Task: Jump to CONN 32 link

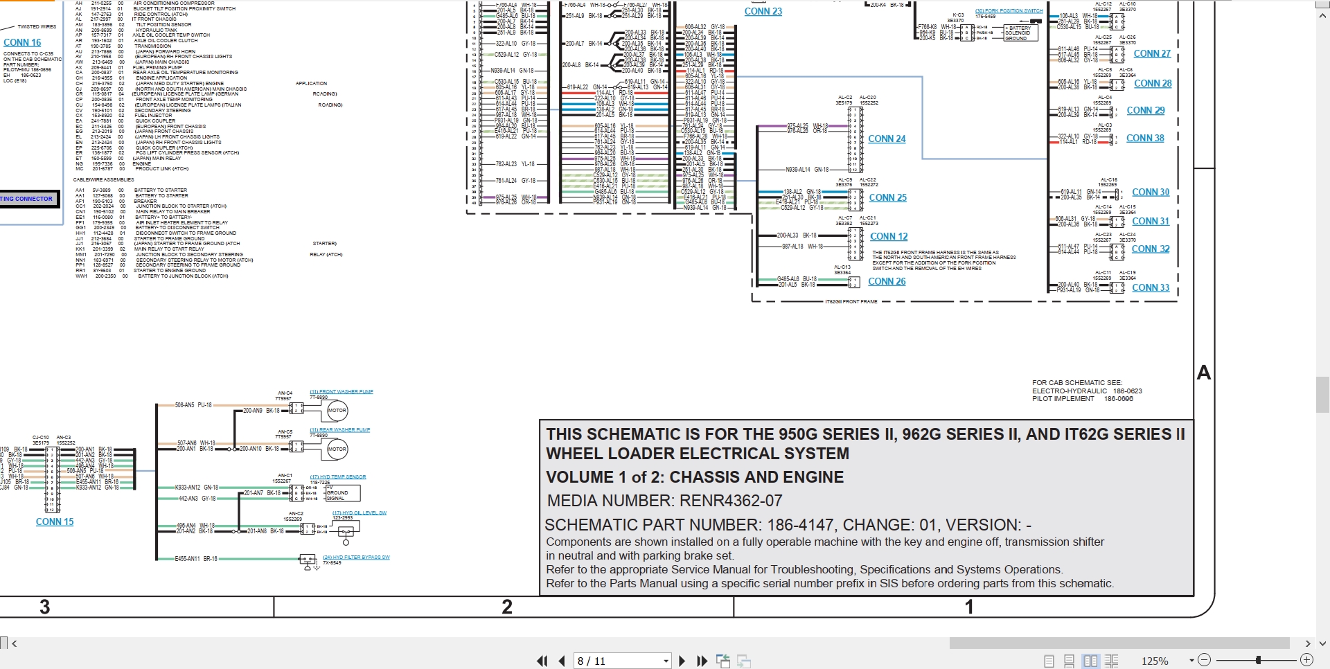Action: coord(1151,249)
